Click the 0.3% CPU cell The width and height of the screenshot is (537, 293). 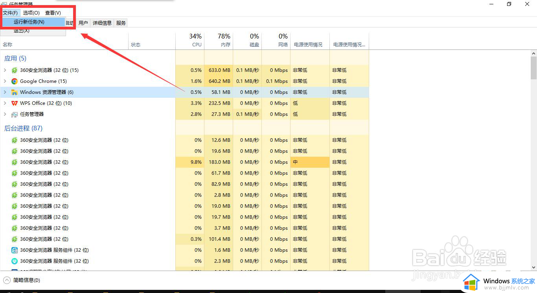[x=190, y=239]
